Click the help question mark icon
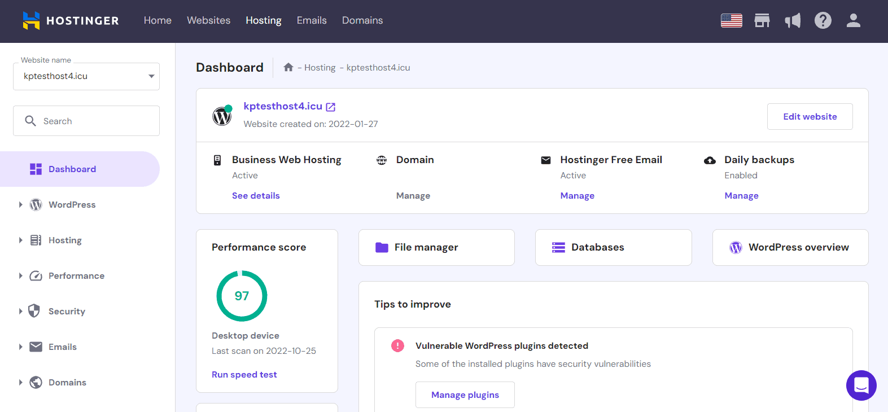 pyautogui.click(x=823, y=21)
